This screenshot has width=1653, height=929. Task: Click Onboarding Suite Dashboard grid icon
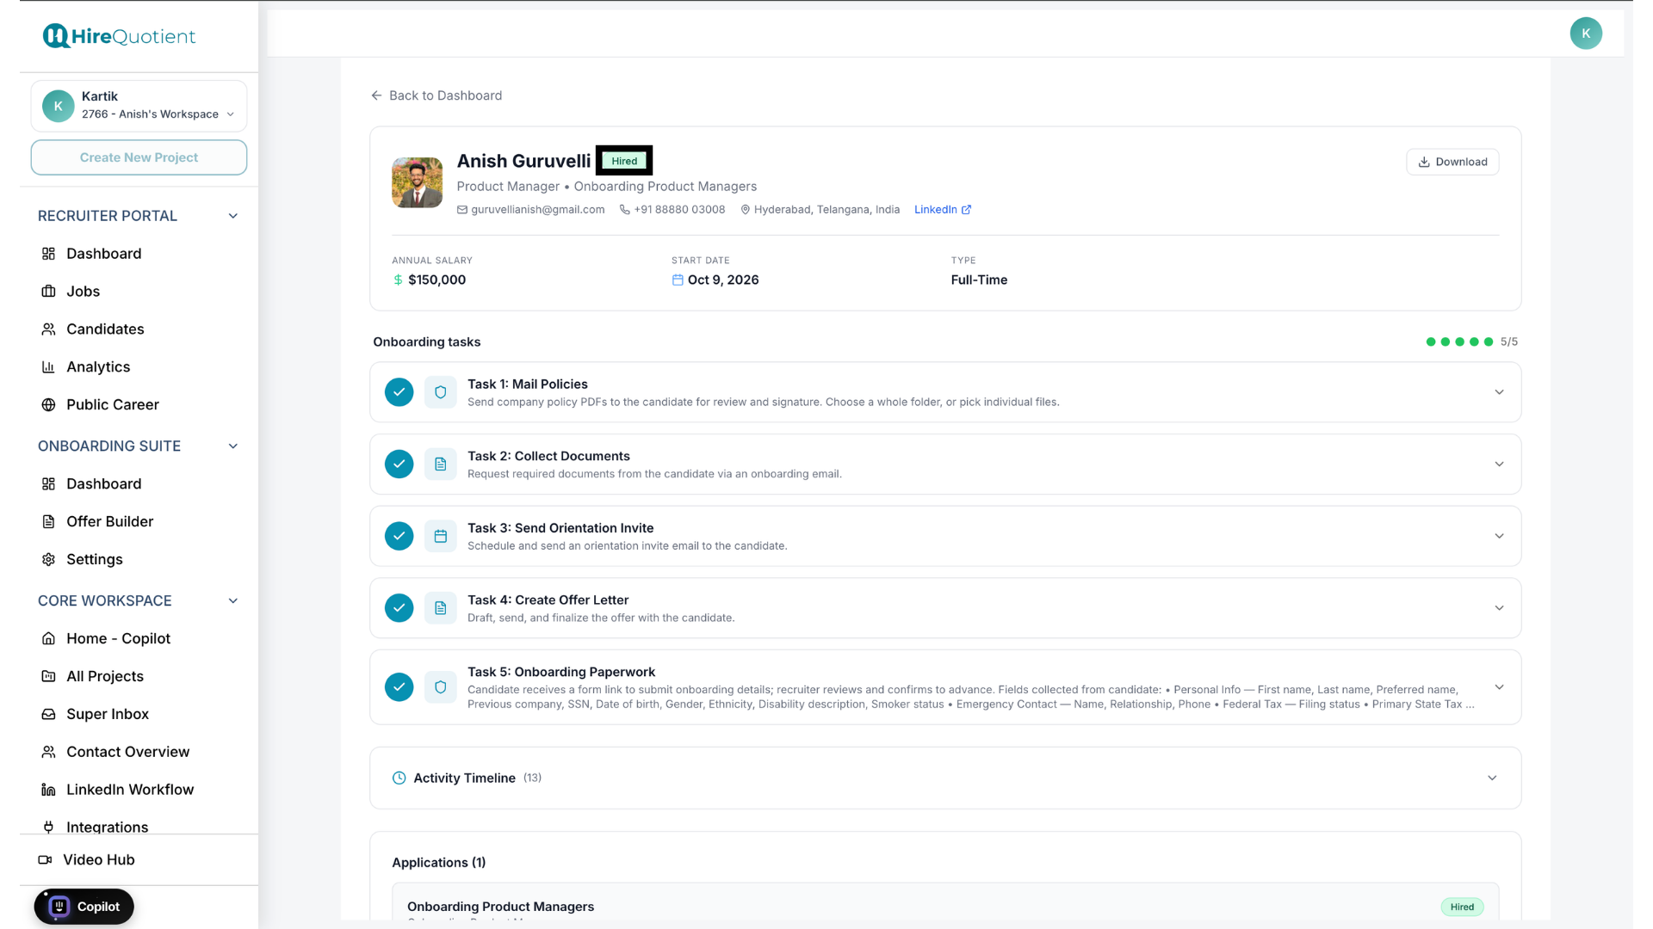pyautogui.click(x=48, y=484)
